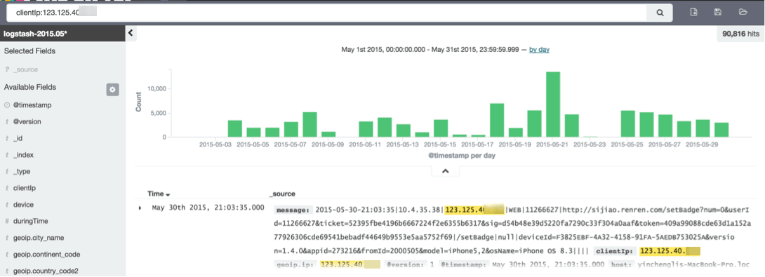Screen dimensions: 765x277
Task: Select the geoip.country_code2 field
Action: [46, 271]
